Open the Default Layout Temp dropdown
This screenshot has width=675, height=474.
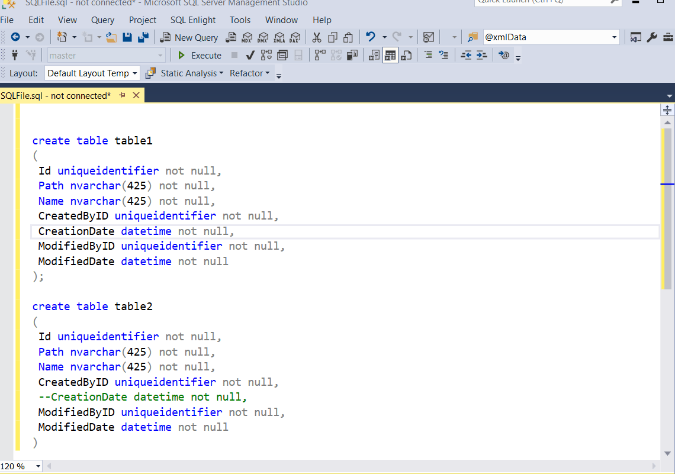tap(134, 73)
